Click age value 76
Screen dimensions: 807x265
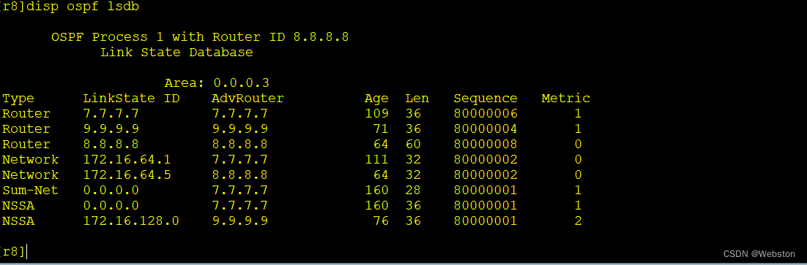[x=381, y=221]
